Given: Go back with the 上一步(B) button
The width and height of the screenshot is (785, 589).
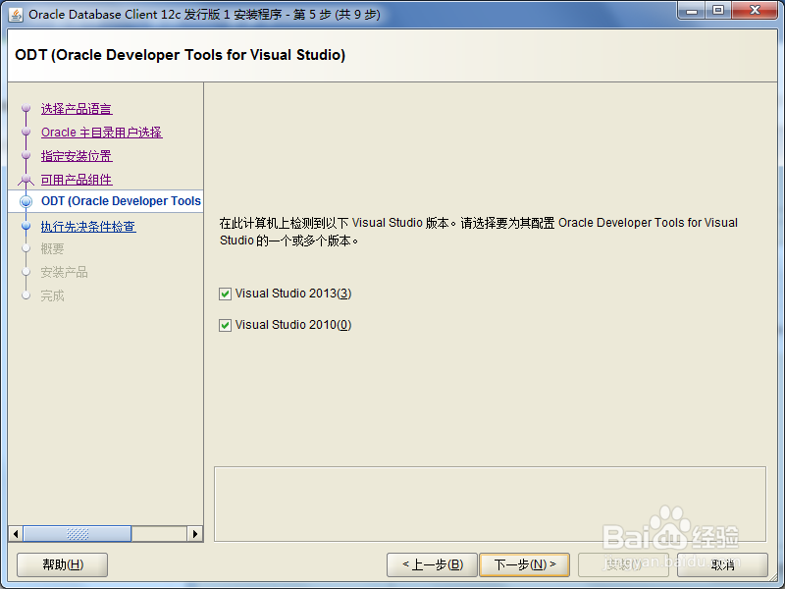Looking at the screenshot, I should pyautogui.click(x=432, y=565).
